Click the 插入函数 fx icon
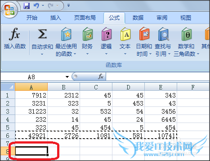The height and width of the screenshot is (161, 210). tap(14, 34)
